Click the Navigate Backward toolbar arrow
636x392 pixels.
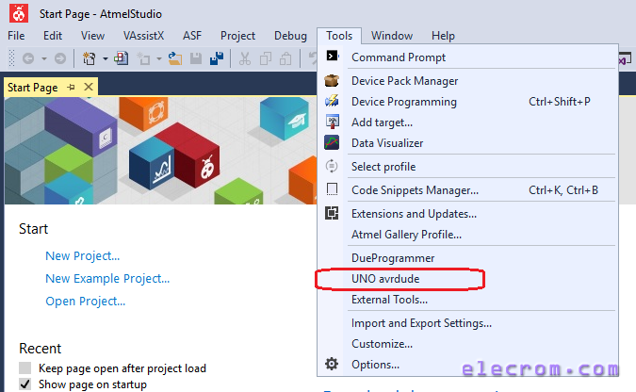pos(28,58)
